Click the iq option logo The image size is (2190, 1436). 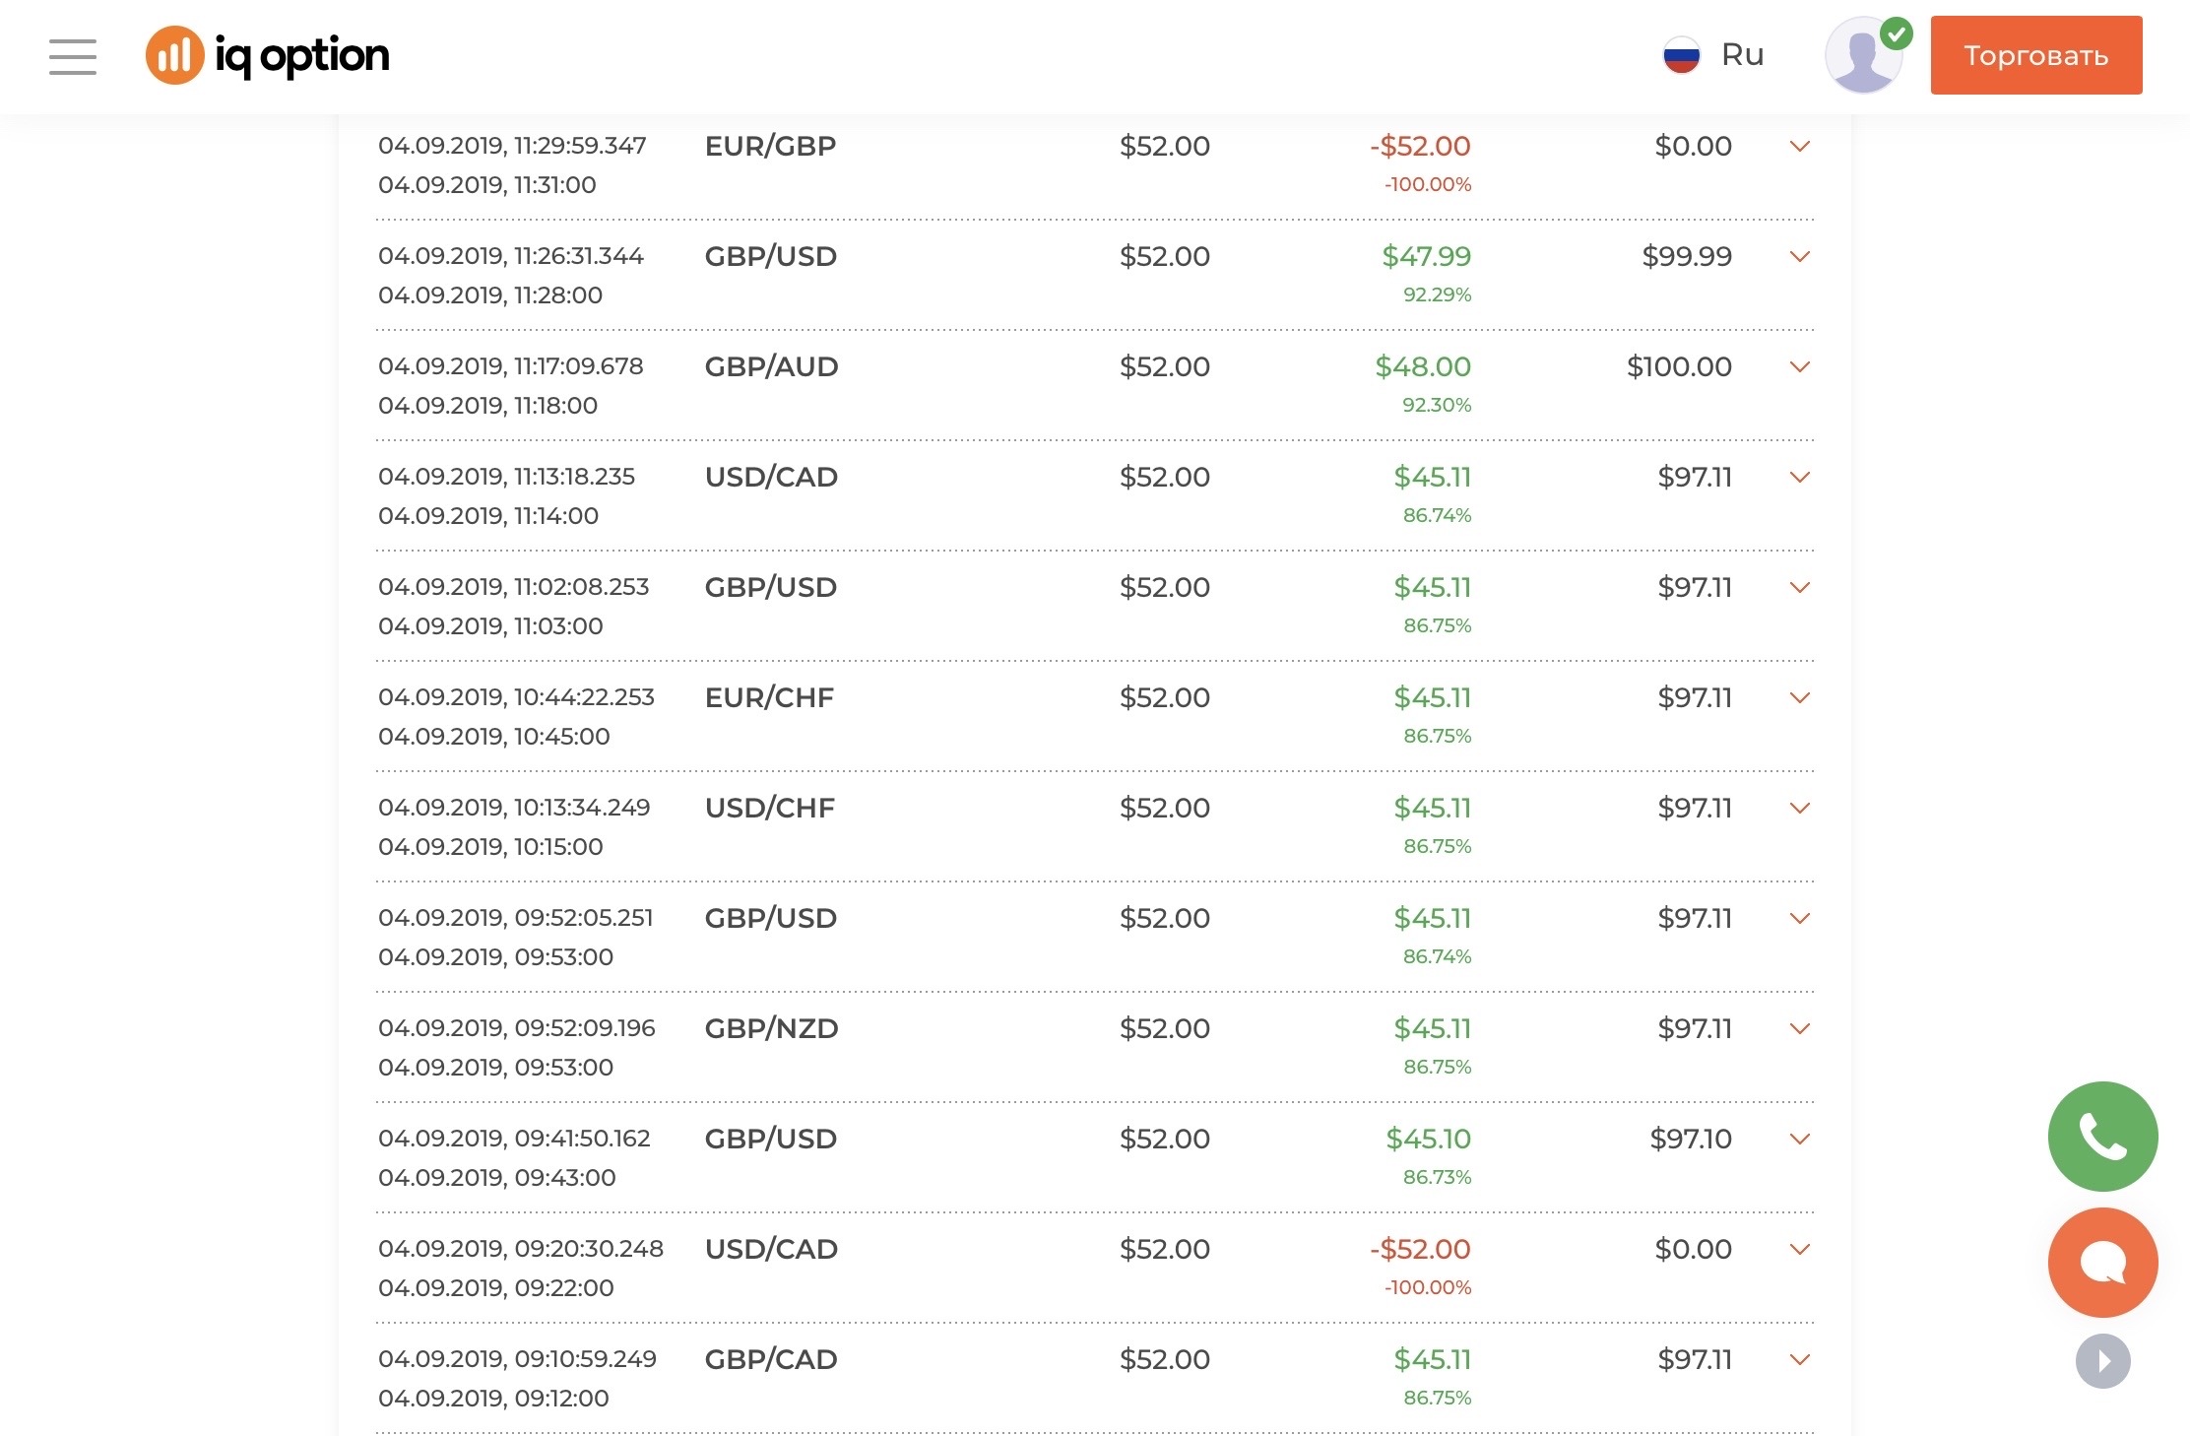point(268,55)
